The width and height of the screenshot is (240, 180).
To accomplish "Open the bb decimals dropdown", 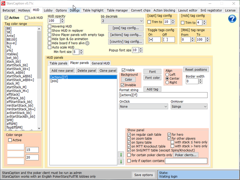I will pos(122,21).
